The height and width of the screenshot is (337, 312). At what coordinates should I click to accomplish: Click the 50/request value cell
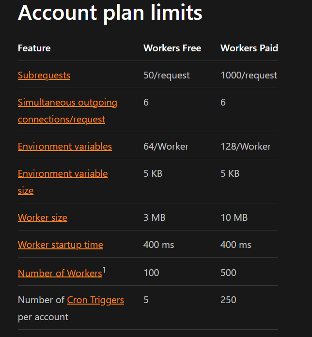pos(167,76)
